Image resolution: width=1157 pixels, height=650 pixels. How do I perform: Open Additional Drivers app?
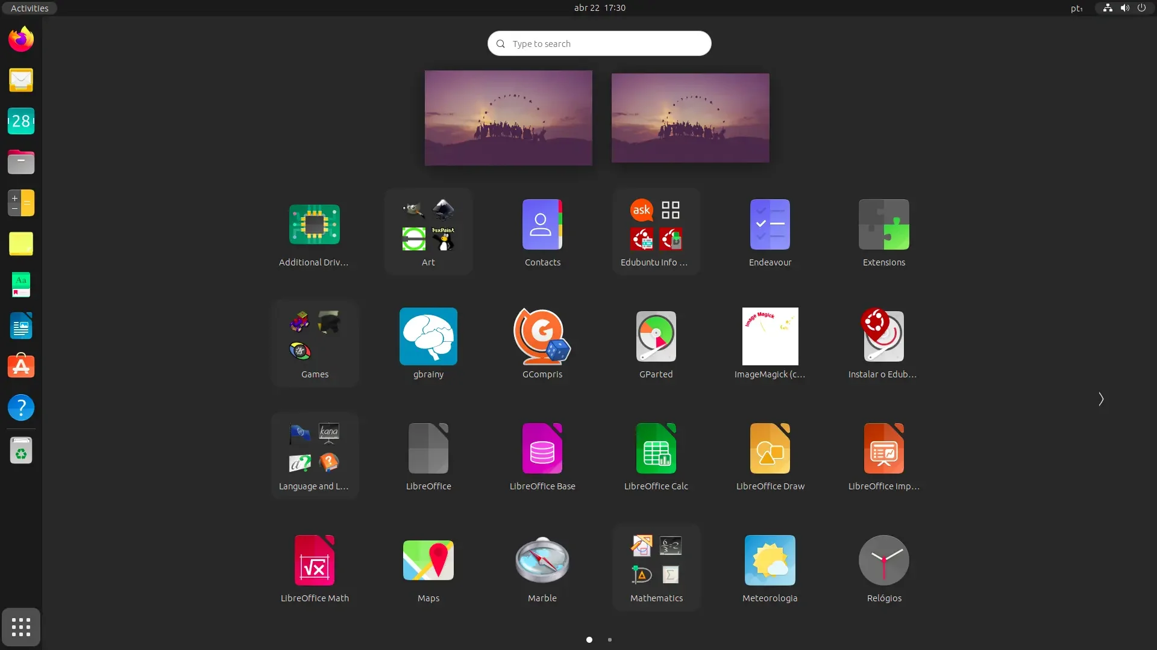pyautogui.click(x=314, y=232)
